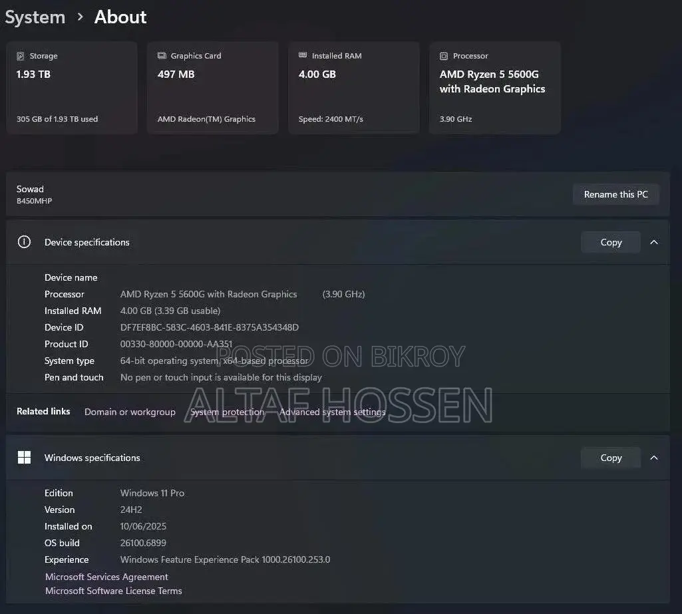682x614 pixels.
Task: Click the 64-bit operating system value
Action: point(214,361)
